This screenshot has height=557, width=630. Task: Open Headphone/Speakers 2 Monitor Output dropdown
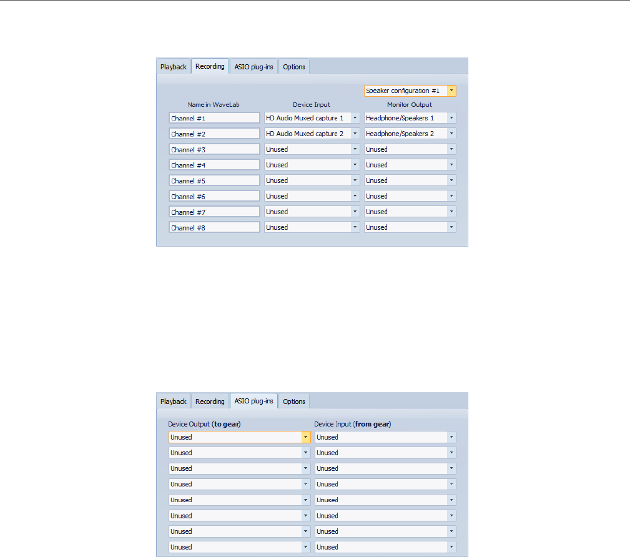click(410, 134)
